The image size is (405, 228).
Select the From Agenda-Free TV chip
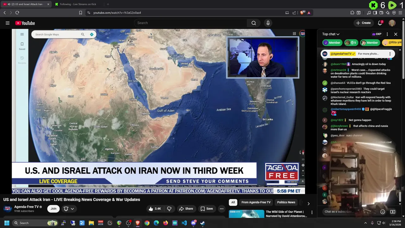[x=256, y=202]
